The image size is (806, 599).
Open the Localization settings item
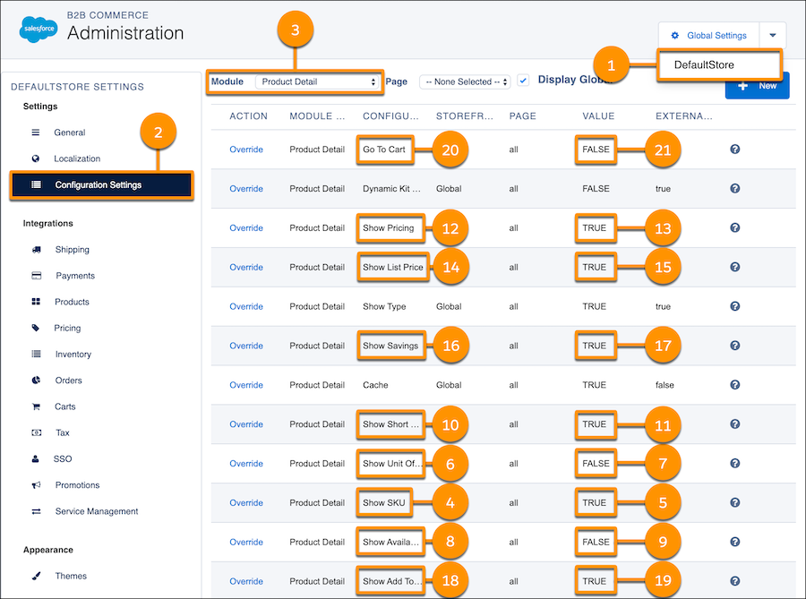click(x=77, y=158)
